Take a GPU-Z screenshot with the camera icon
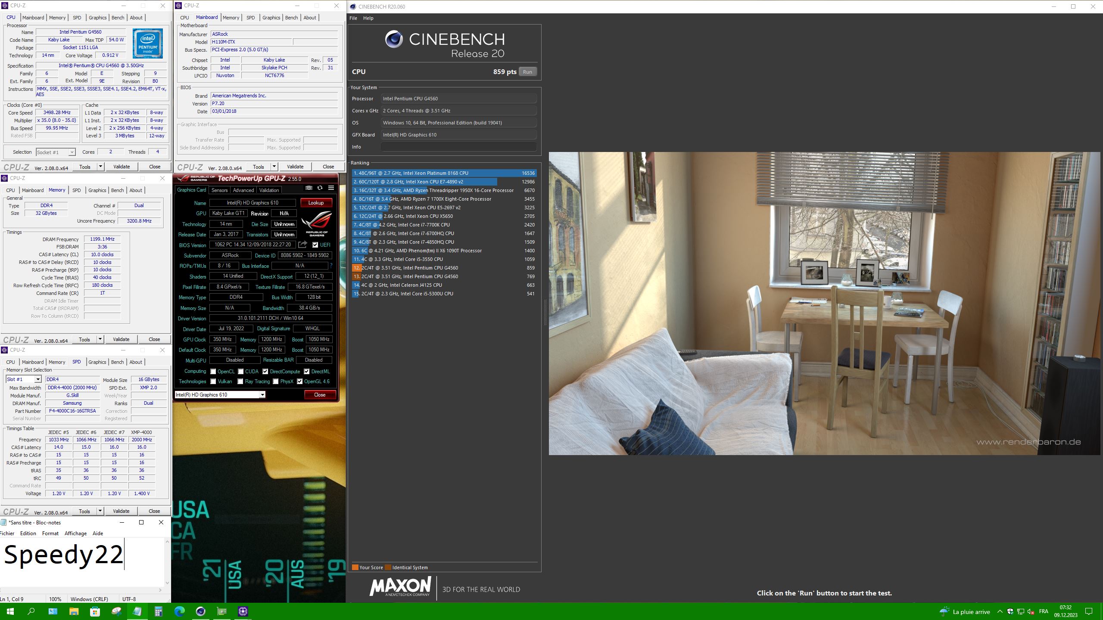1103x620 pixels. [x=309, y=188]
